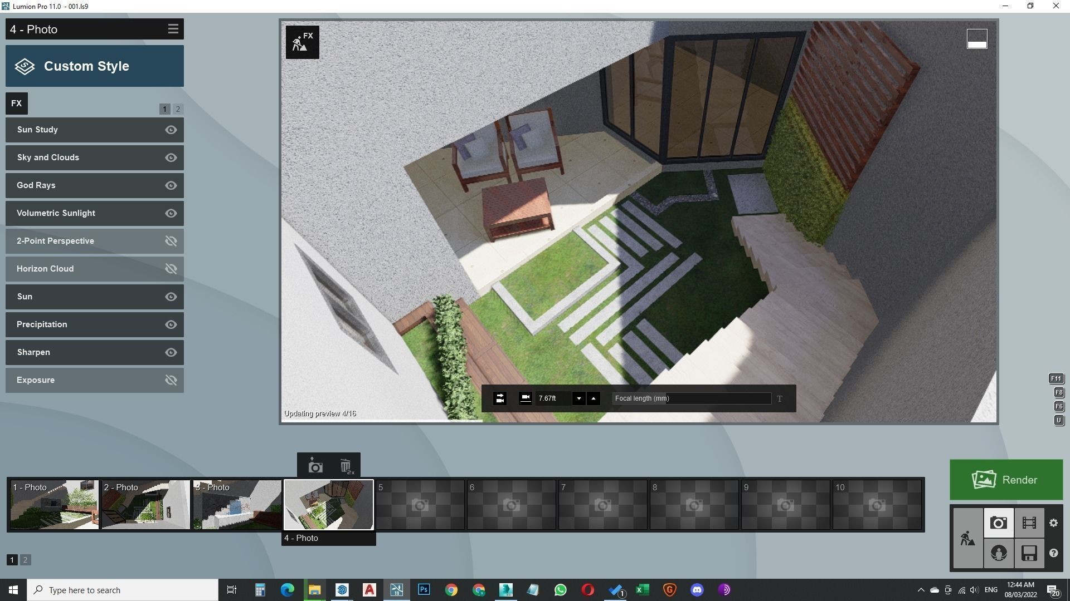Open the 360 Panorama mode icon
Viewport: 1070px width, 601px height.
998,553
